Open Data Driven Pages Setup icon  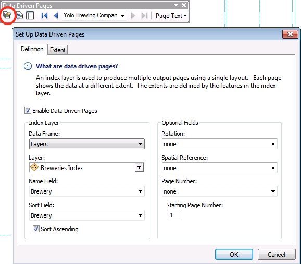coord(7,15)
